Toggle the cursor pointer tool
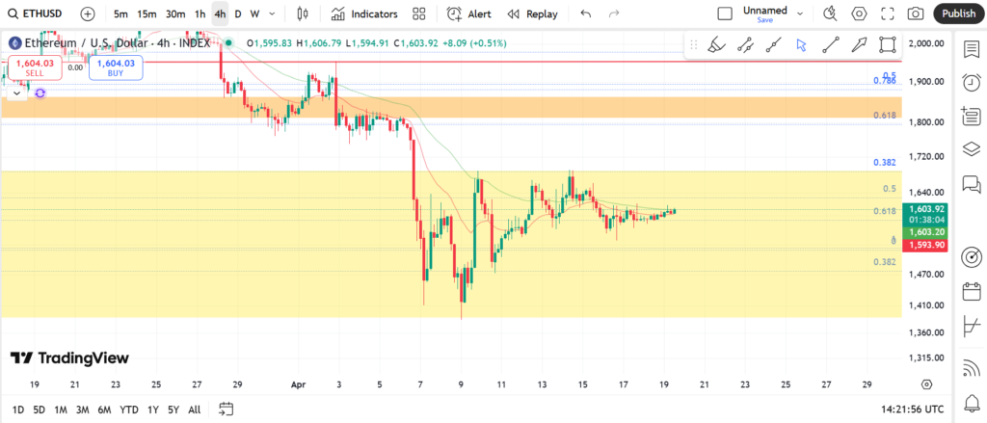Viewport: 987px width, 423px height. [x=801, y=44]
